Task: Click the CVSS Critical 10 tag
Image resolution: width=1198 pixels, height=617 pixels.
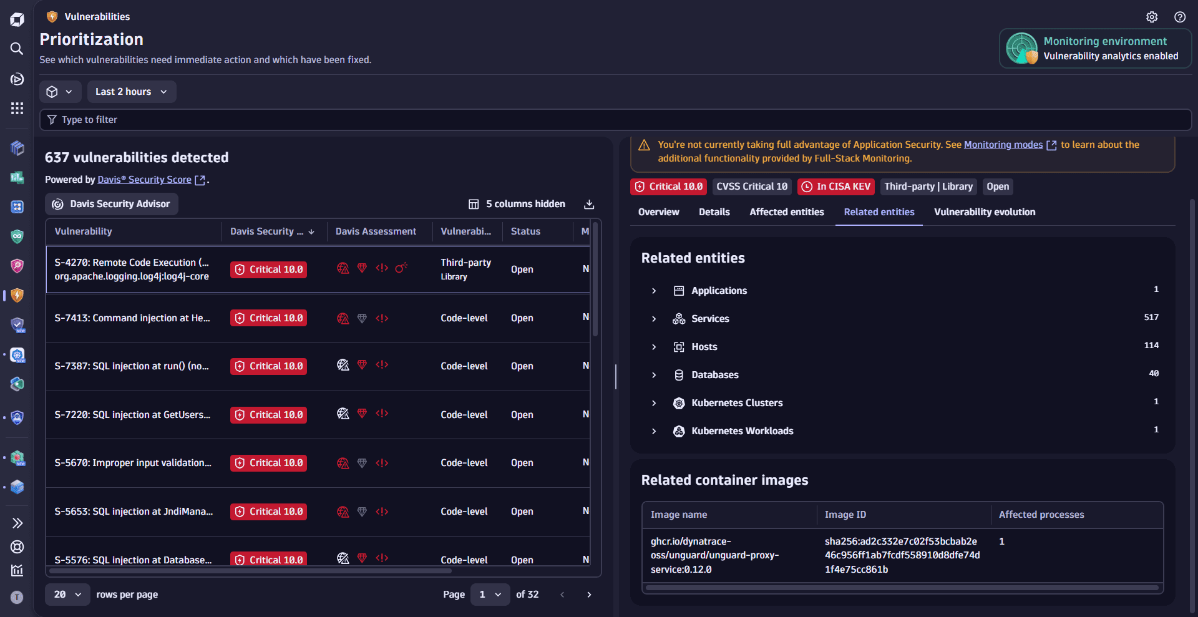Action: 752,187
